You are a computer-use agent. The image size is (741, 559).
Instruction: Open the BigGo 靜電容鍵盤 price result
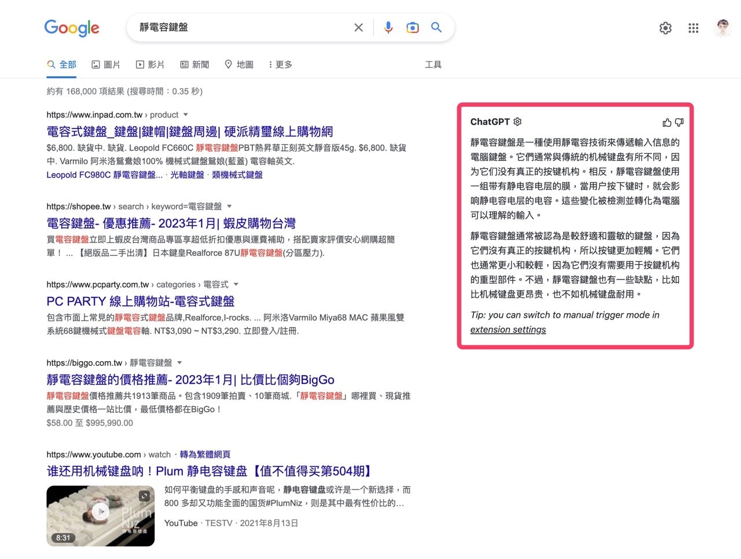coord(190,380)
